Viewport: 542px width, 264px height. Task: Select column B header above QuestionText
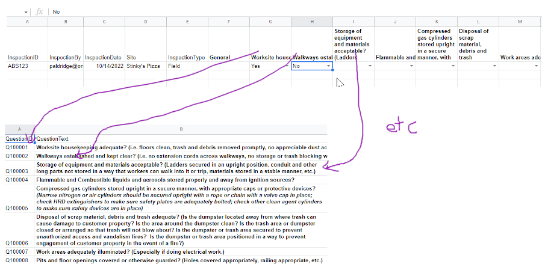tap(181, 129)
